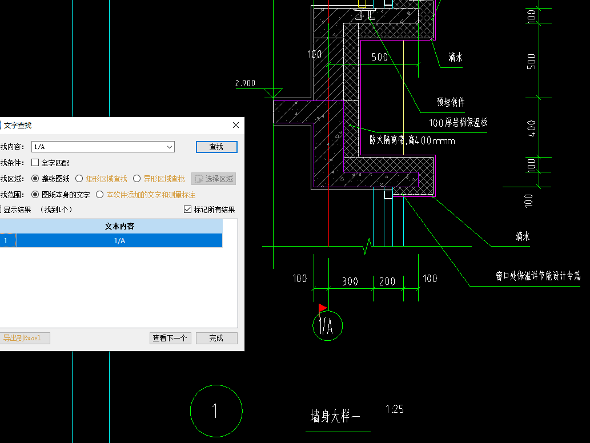The image size is (590, 443).
Task: Click the 完成 button
Action: pos(216,338)
